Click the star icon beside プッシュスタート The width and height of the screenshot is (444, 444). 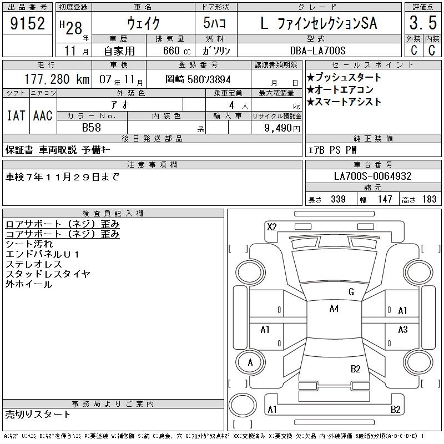(x=311, y=77)
